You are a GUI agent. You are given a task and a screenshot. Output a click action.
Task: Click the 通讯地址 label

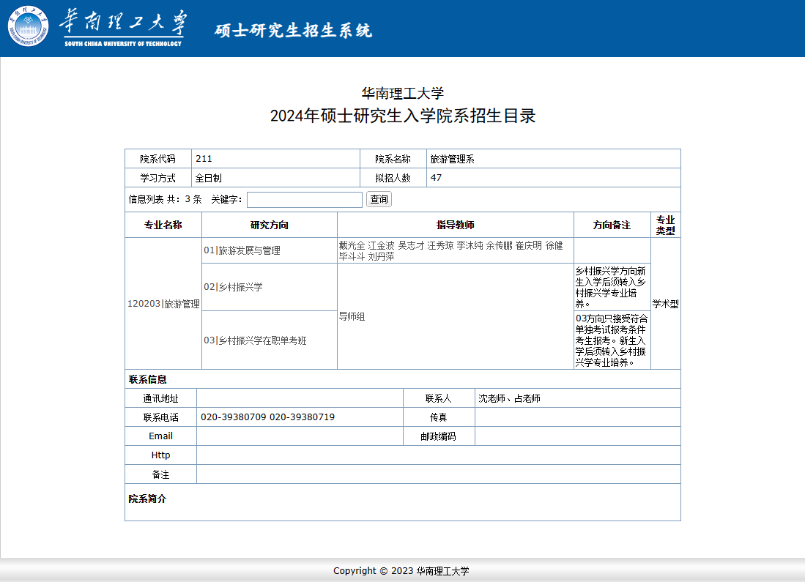160,398
